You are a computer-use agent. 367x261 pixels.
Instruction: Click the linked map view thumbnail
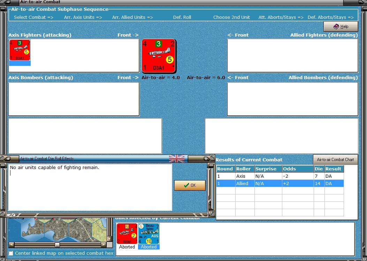coord(58,230)
